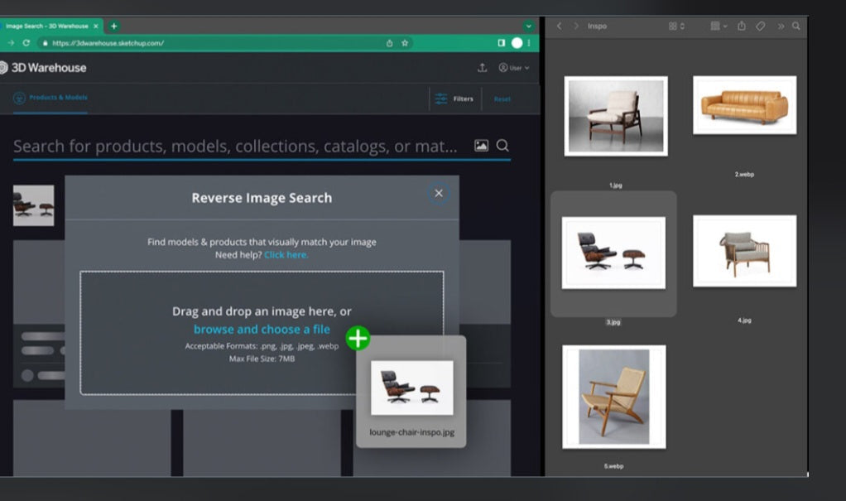Screen dimensions: 846x501
Task: Share selected file in Finder
Action: point(742,26)
